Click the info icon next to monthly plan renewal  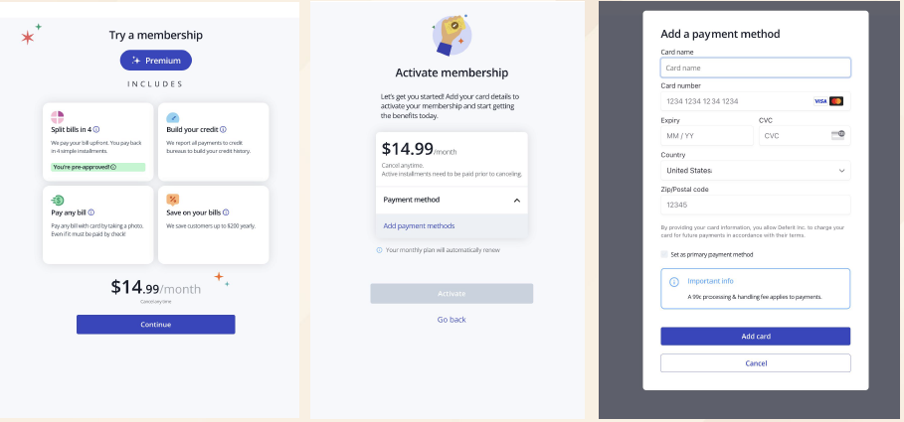coord(379,250)
